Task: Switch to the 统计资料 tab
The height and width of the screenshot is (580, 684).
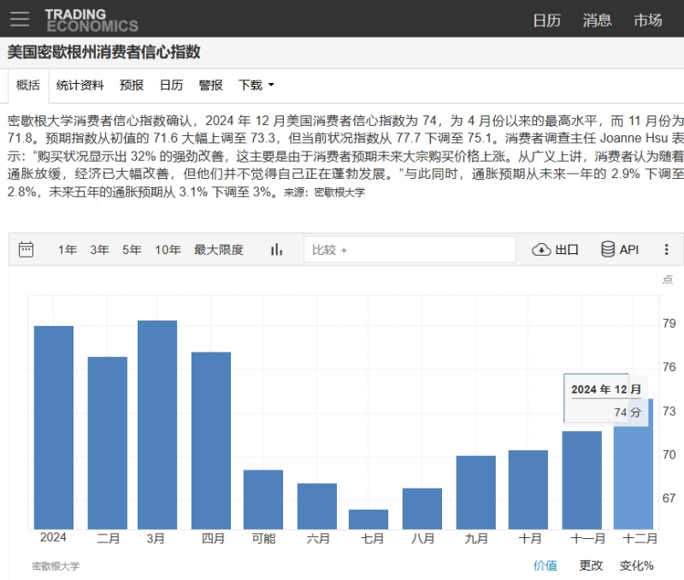Action: tap(80, 86)
